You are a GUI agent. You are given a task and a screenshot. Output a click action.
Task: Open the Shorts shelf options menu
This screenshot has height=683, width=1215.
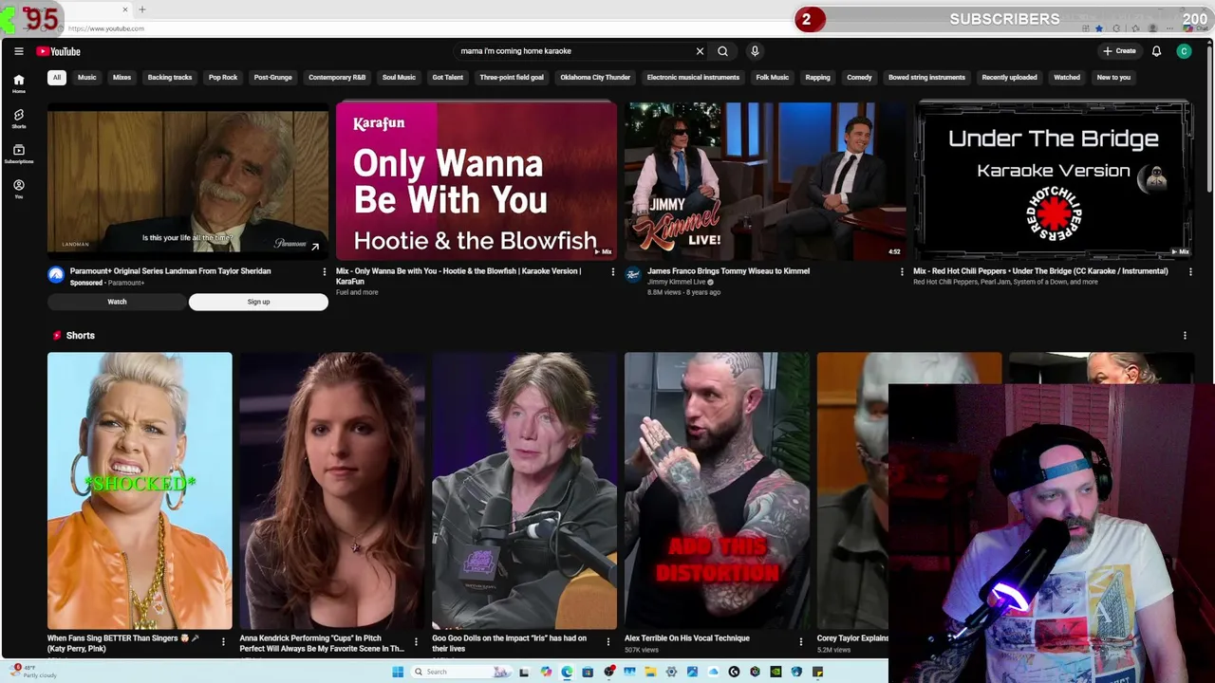[1185, 335]
